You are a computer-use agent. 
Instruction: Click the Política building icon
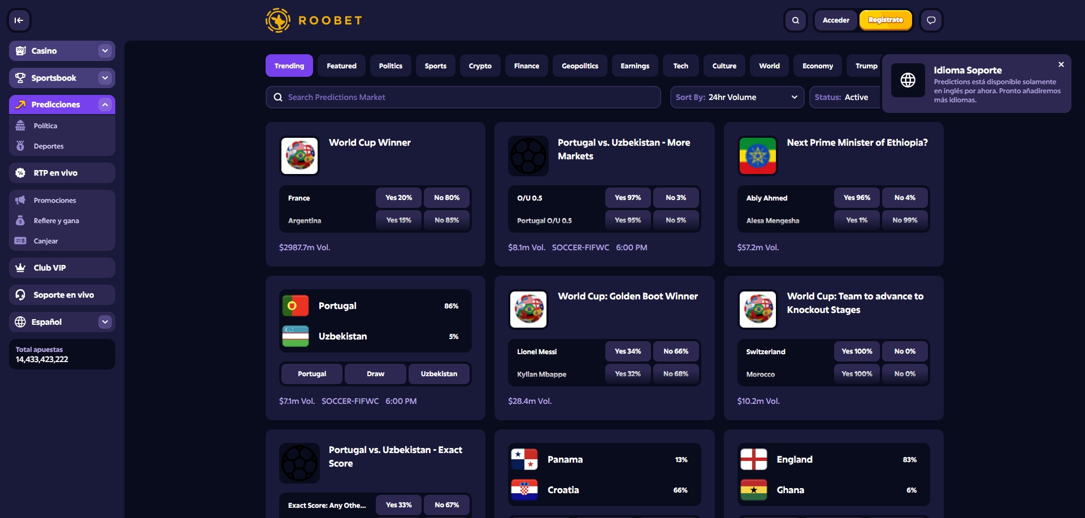pyautogui.click(x=20, y=125)
